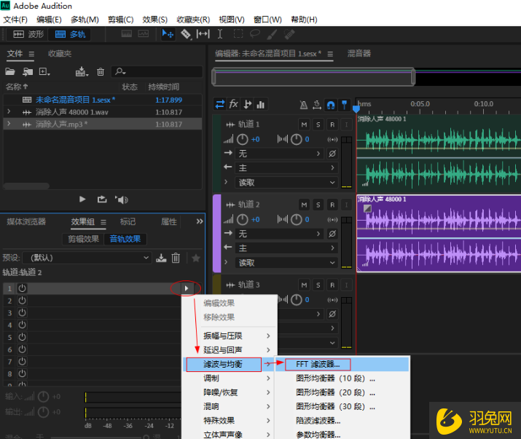Open 降噪/恢复 submenu
The image size is (521, 439).
[x=228, y=392]
